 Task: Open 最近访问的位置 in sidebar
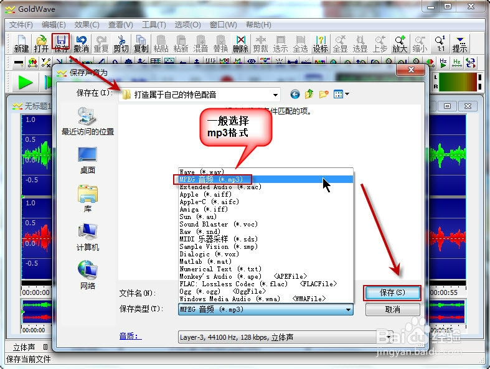88,121
